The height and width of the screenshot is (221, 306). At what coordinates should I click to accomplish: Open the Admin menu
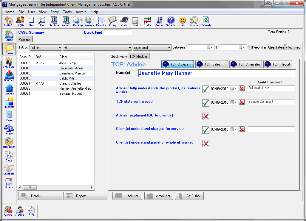(81, 12)
